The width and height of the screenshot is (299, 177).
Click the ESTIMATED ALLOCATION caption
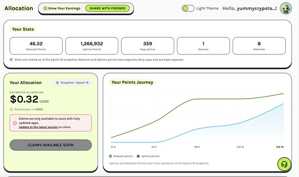[x=26, y=92]
